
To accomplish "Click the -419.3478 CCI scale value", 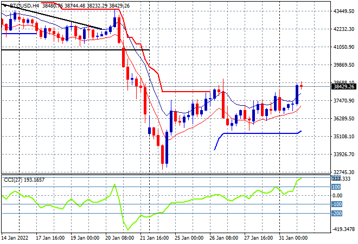I will tap(343, 229).
